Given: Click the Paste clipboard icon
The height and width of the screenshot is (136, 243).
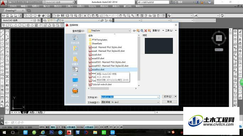Looking at the screenshot, I should coord(93,16).
